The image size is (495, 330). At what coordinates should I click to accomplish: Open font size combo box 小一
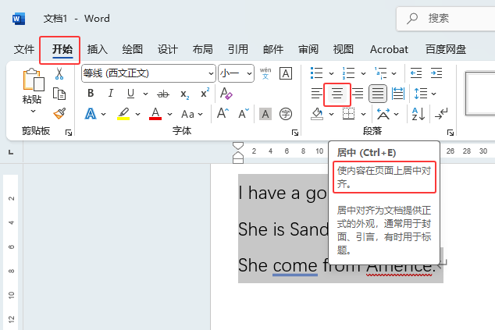[236, 73]
